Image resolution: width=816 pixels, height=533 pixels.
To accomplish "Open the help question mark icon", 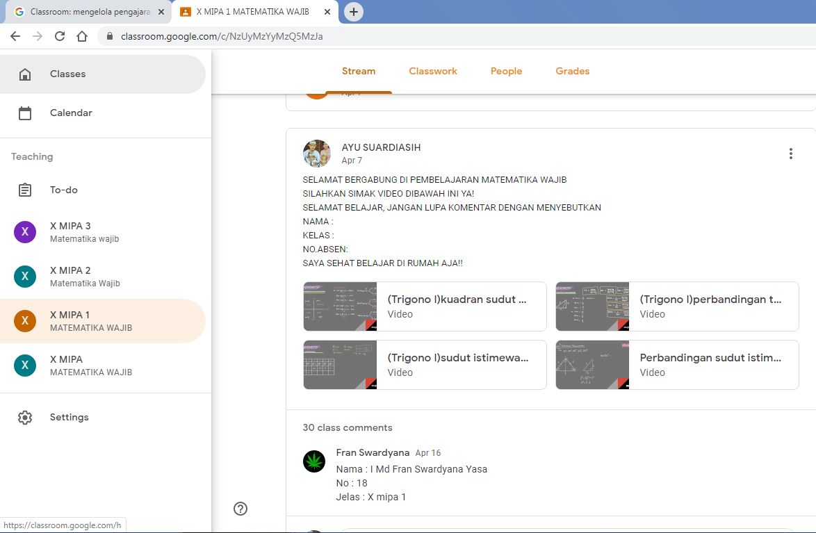I will [x=240, y=509].
